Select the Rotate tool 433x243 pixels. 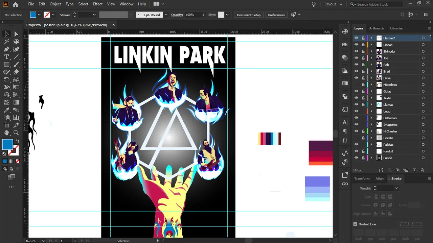pyautogui.click(x=6, y=80)
